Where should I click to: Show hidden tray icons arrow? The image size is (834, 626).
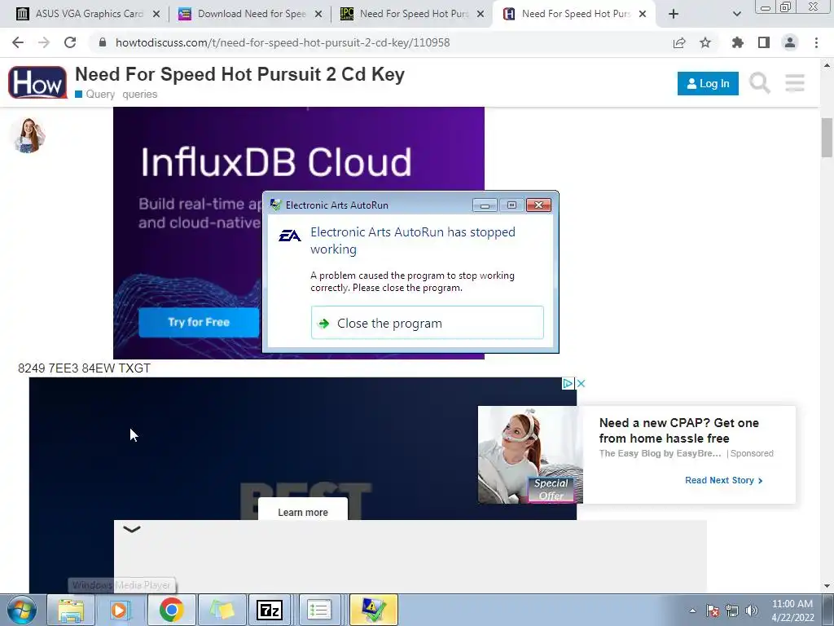click(x=692, y=611)
